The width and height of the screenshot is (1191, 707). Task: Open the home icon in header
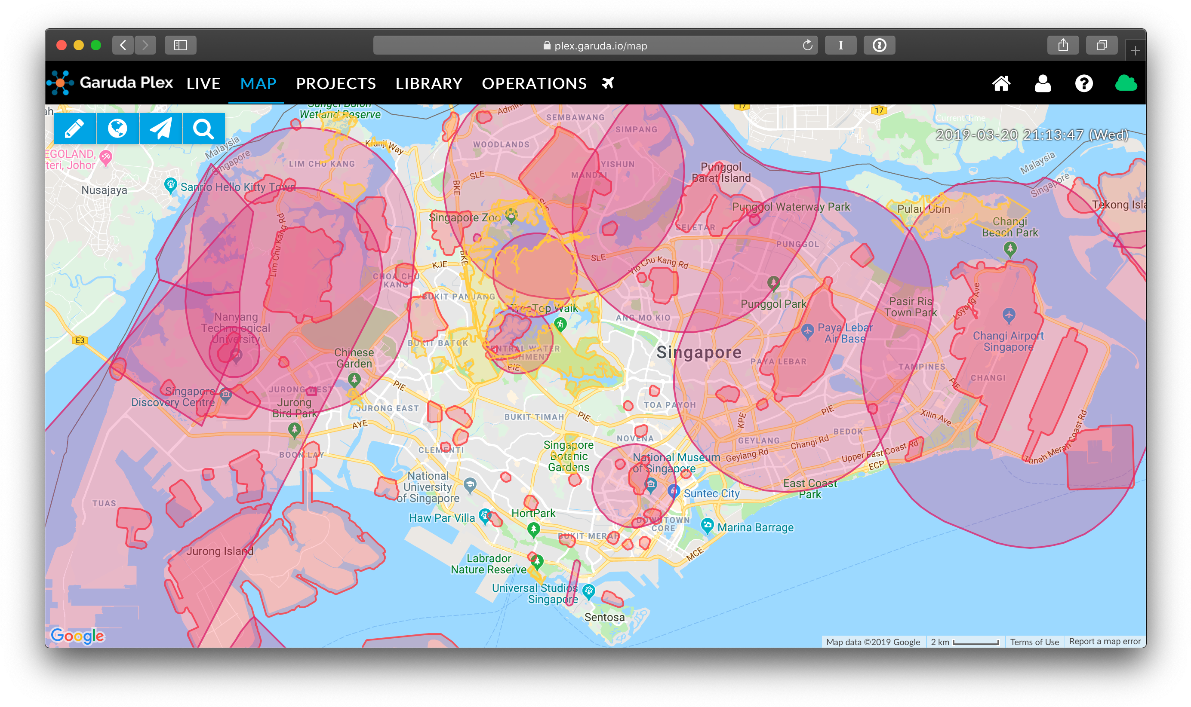click(x=1001, y=83)
